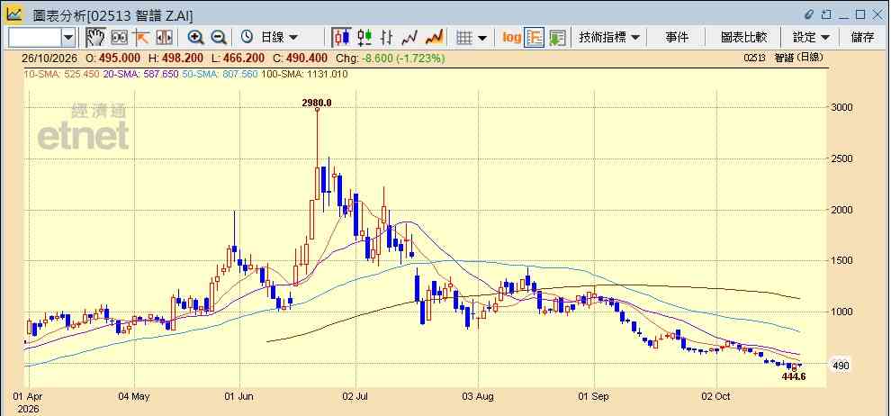The height and width of the screenshot is (416, 891).
Task: Select the hand pan tool
Action: pyautogui.click(x=95, y=38)
